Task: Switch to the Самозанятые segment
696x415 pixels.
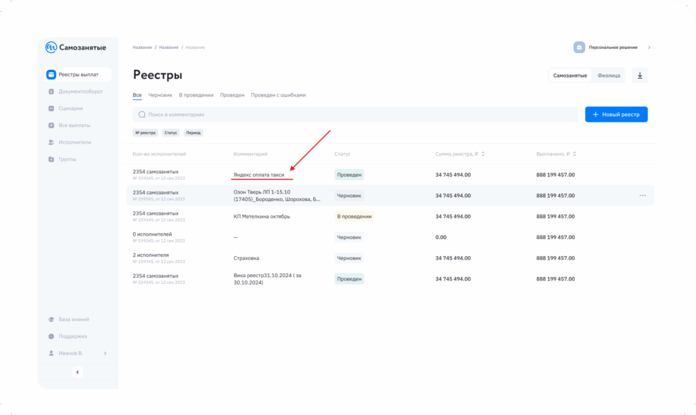Action: (570, 75)
